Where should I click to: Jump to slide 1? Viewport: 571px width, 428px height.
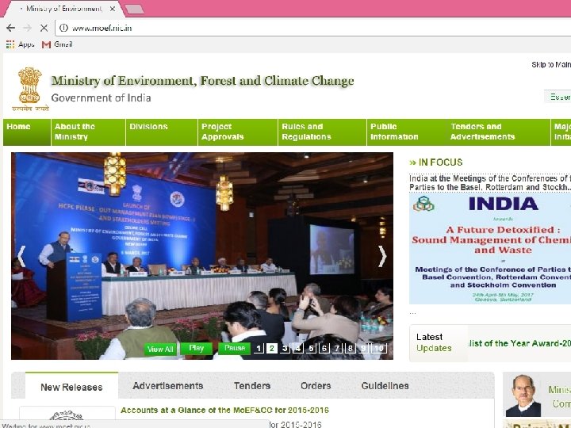pos(259,348)
